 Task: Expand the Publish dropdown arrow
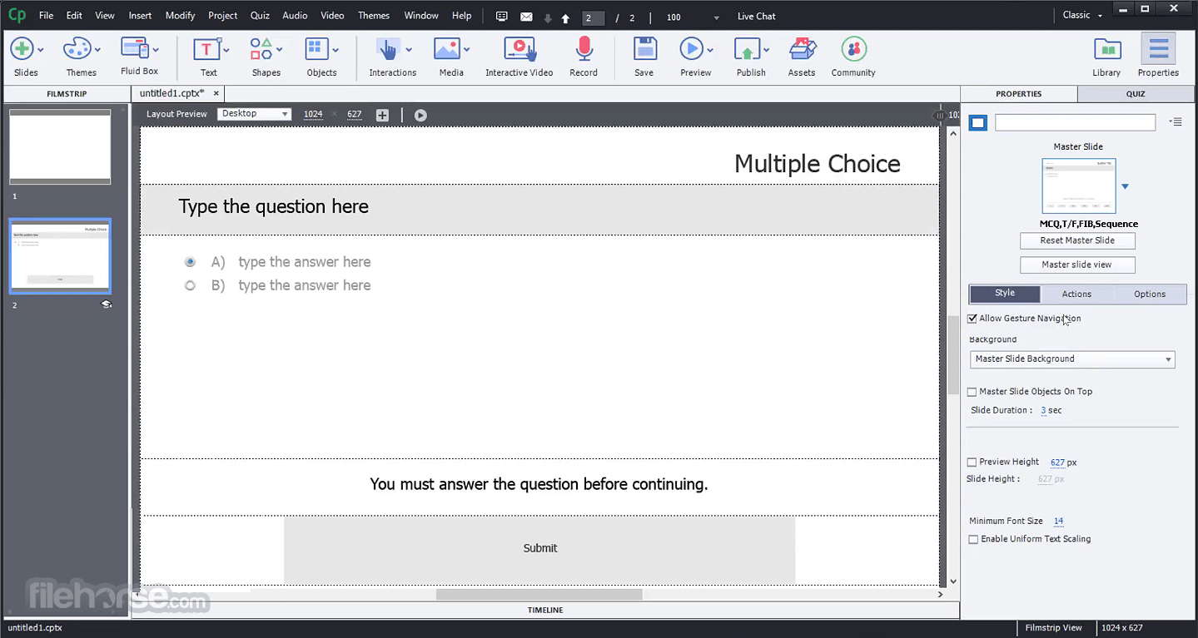(x=766, y=50)
